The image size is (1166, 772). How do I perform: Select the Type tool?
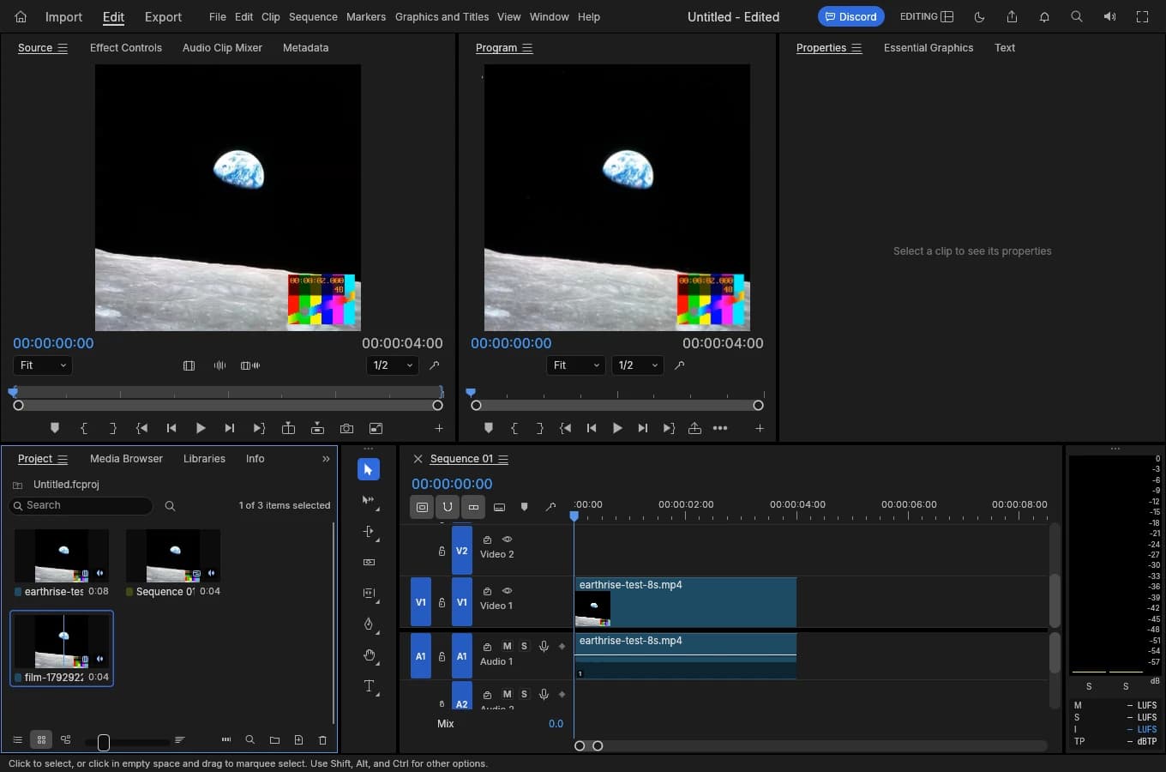369,686
